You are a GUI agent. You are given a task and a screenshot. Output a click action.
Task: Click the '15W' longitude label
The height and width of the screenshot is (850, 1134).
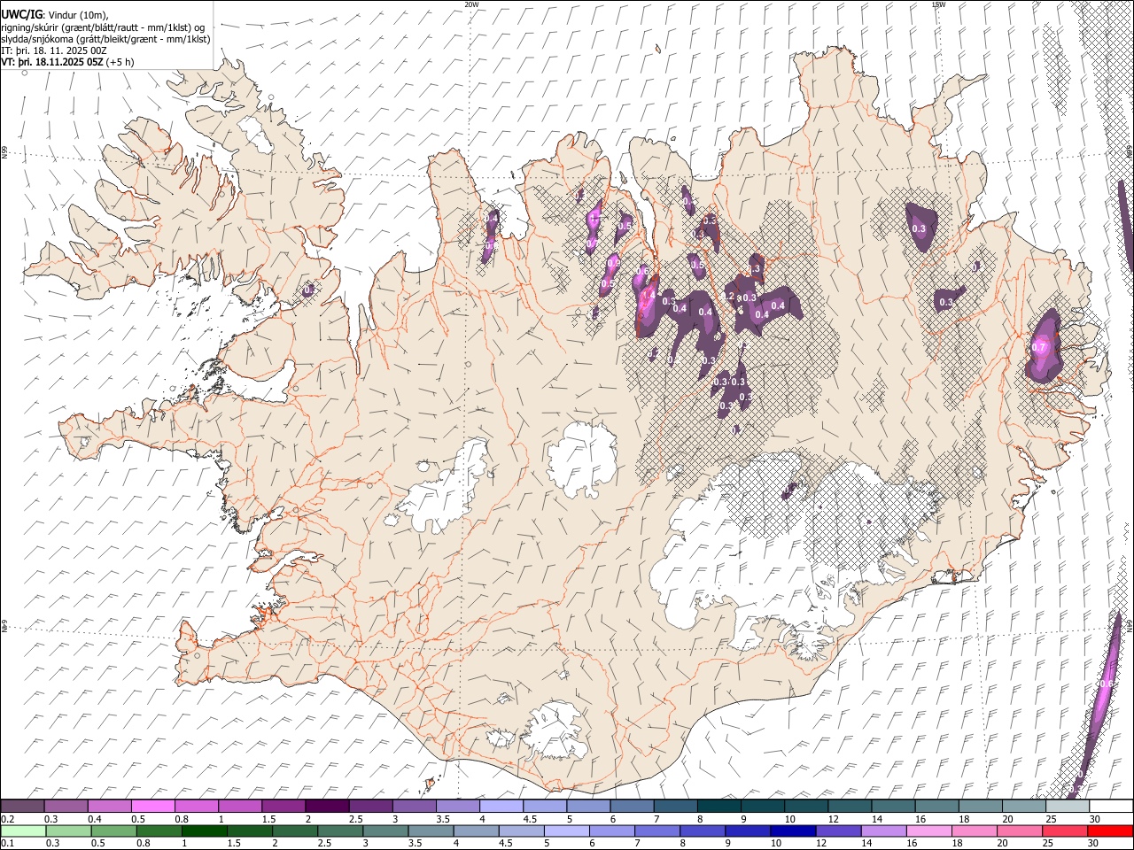937,4
